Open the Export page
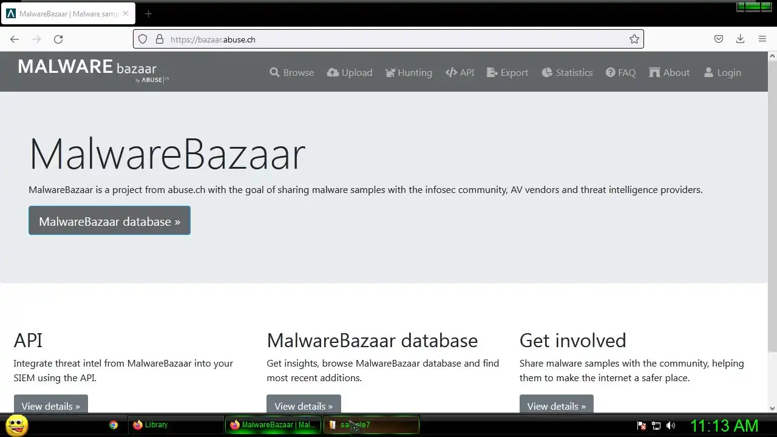 pyautogui.click(x=507, y=72)
